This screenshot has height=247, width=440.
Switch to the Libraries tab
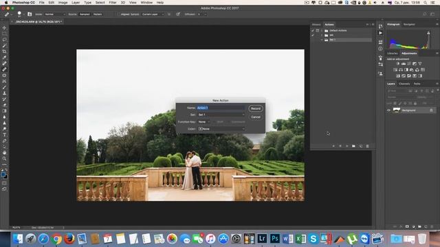[393, 54]
